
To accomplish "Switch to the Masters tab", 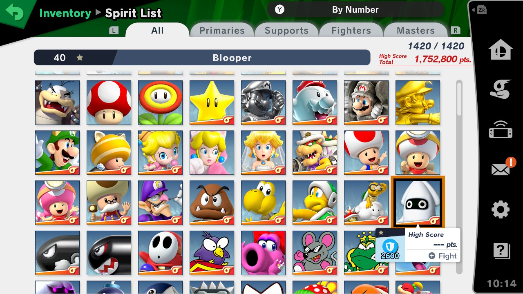I will click(x=416, y=31).
